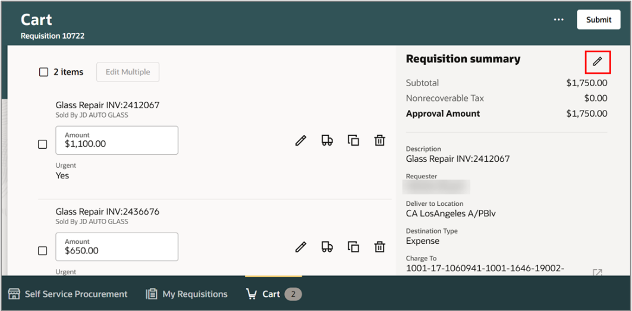This screenshot has width=632, height=311.
Task: Duplicate the INV:2436676 line item
Action: pyautogui.click(x=353, y=246)
